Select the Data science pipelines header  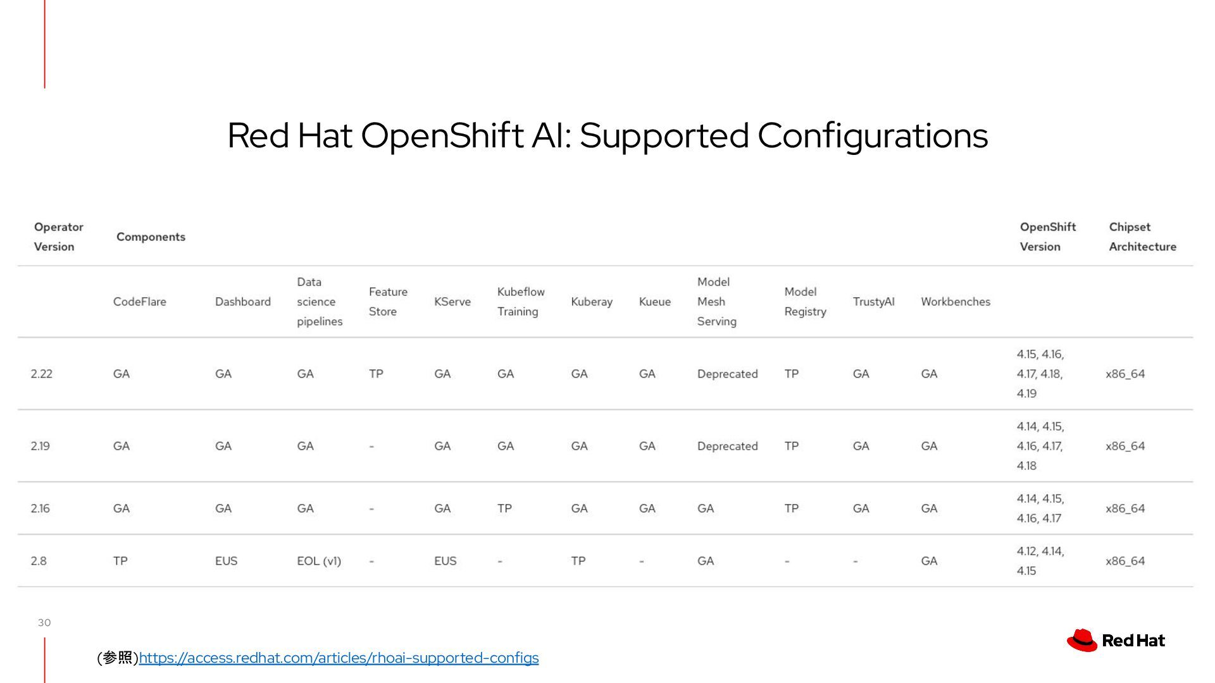tap(320, 302)
